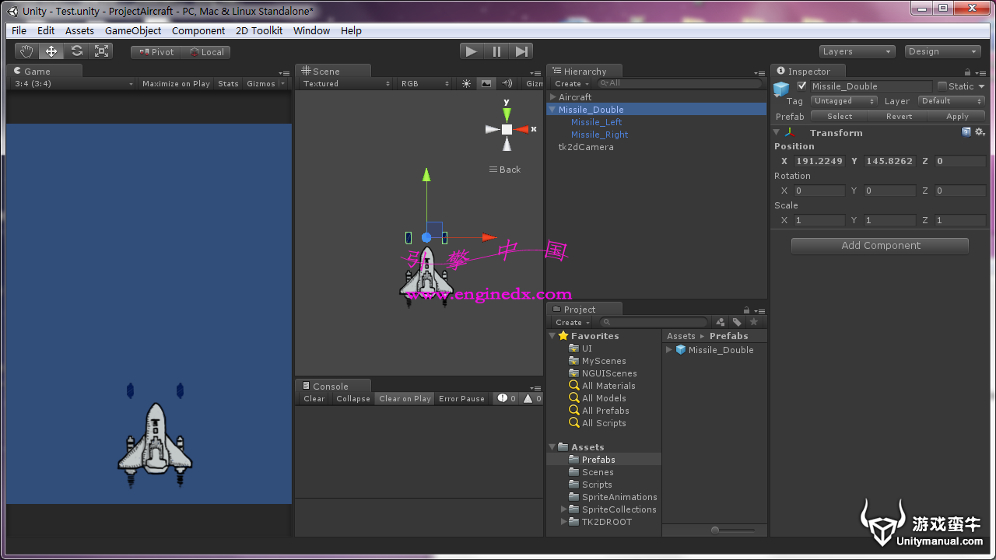Viewport: 996px width, 560px height.
Task: Open Scene panel options menu
Action: pos(535,74)
